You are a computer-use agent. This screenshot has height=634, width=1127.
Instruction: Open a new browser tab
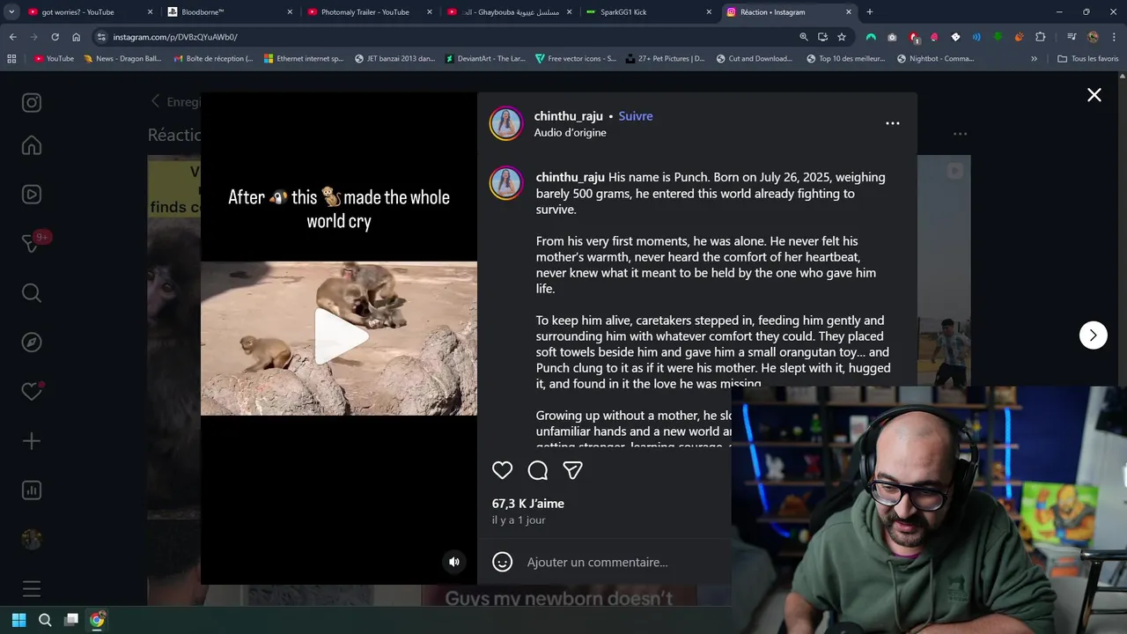[870, 12]
